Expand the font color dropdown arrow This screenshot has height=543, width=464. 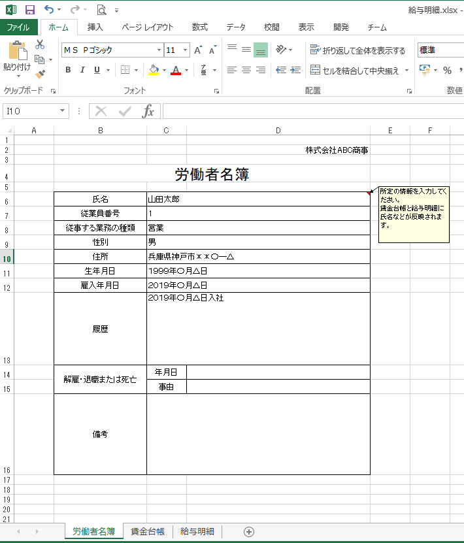point(187,71)
